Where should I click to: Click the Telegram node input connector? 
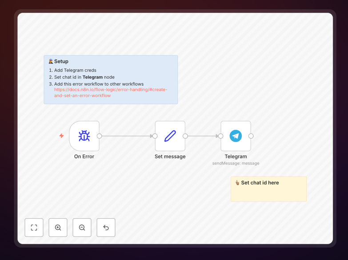[x=220, y=136]
